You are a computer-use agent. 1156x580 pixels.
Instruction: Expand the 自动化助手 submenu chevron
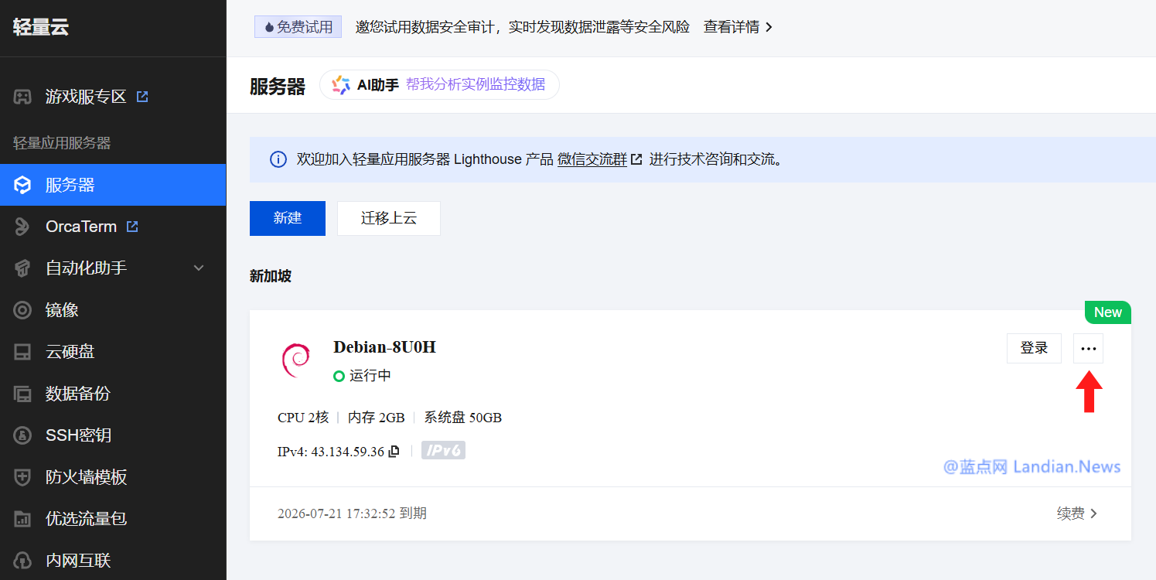pos(199,268)
